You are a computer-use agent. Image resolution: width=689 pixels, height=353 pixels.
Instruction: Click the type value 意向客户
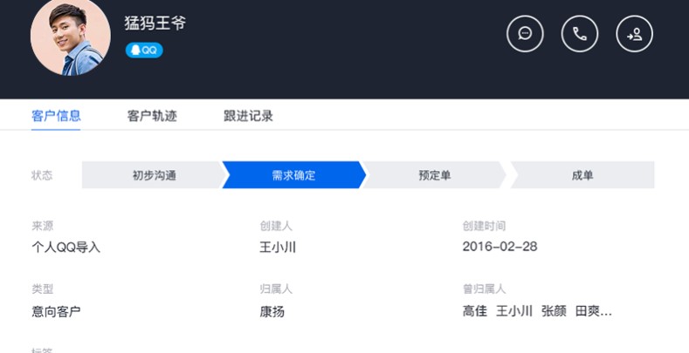tap(57, 311)
